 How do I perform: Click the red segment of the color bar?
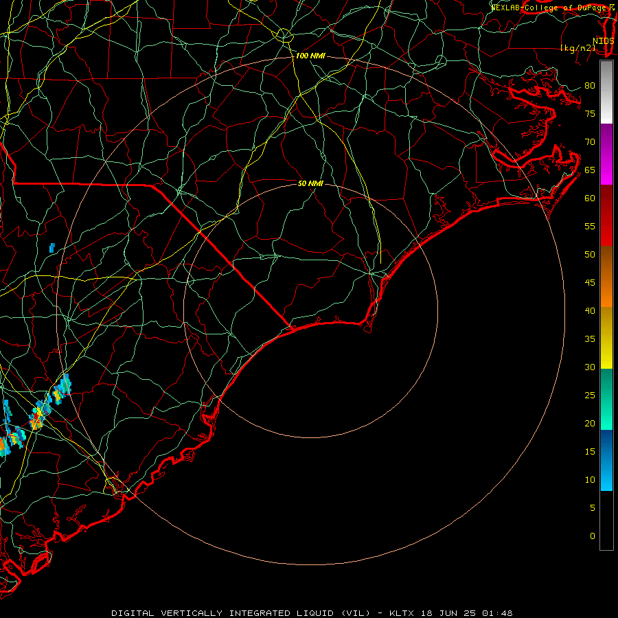[606, 215]
